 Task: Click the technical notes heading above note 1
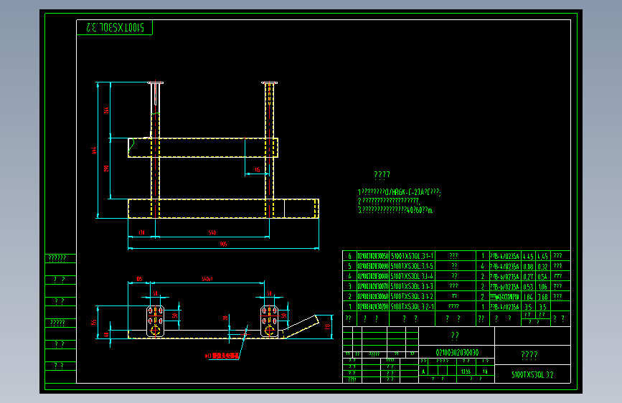click(382, 174)
